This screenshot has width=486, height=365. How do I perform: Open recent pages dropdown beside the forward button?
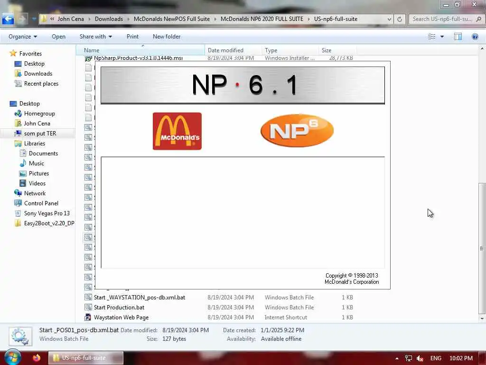[x=34, y=19]
